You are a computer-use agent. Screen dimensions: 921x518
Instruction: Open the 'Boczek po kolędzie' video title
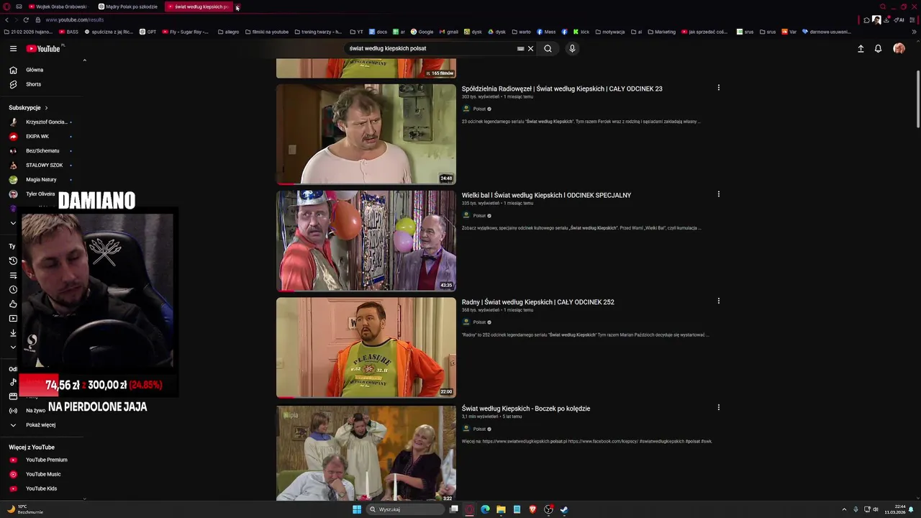526,409
